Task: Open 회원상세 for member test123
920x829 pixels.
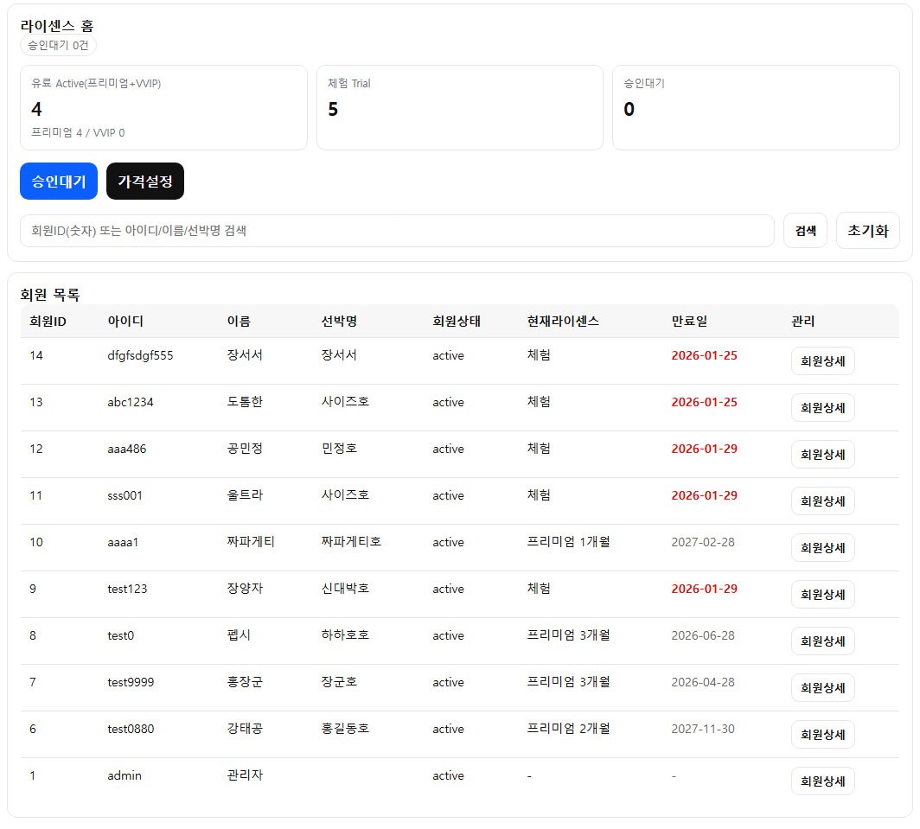Action: (822, 595)
